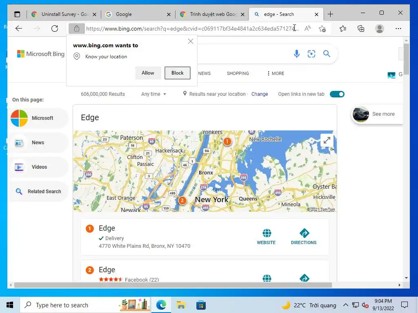Open the Favorites list icon
The image size is (418, 313).
[x=343, y=29]
